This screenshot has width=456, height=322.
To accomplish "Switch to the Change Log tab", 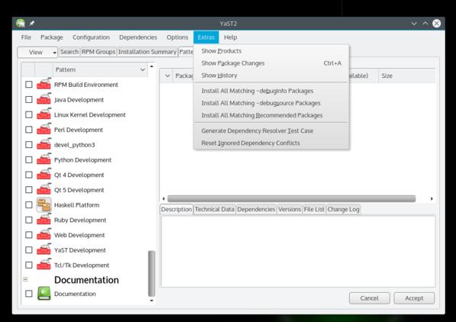I will 343,209.
